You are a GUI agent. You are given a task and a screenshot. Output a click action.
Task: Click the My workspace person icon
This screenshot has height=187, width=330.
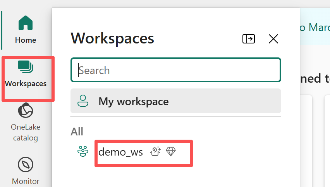click(x=83, y=101)
